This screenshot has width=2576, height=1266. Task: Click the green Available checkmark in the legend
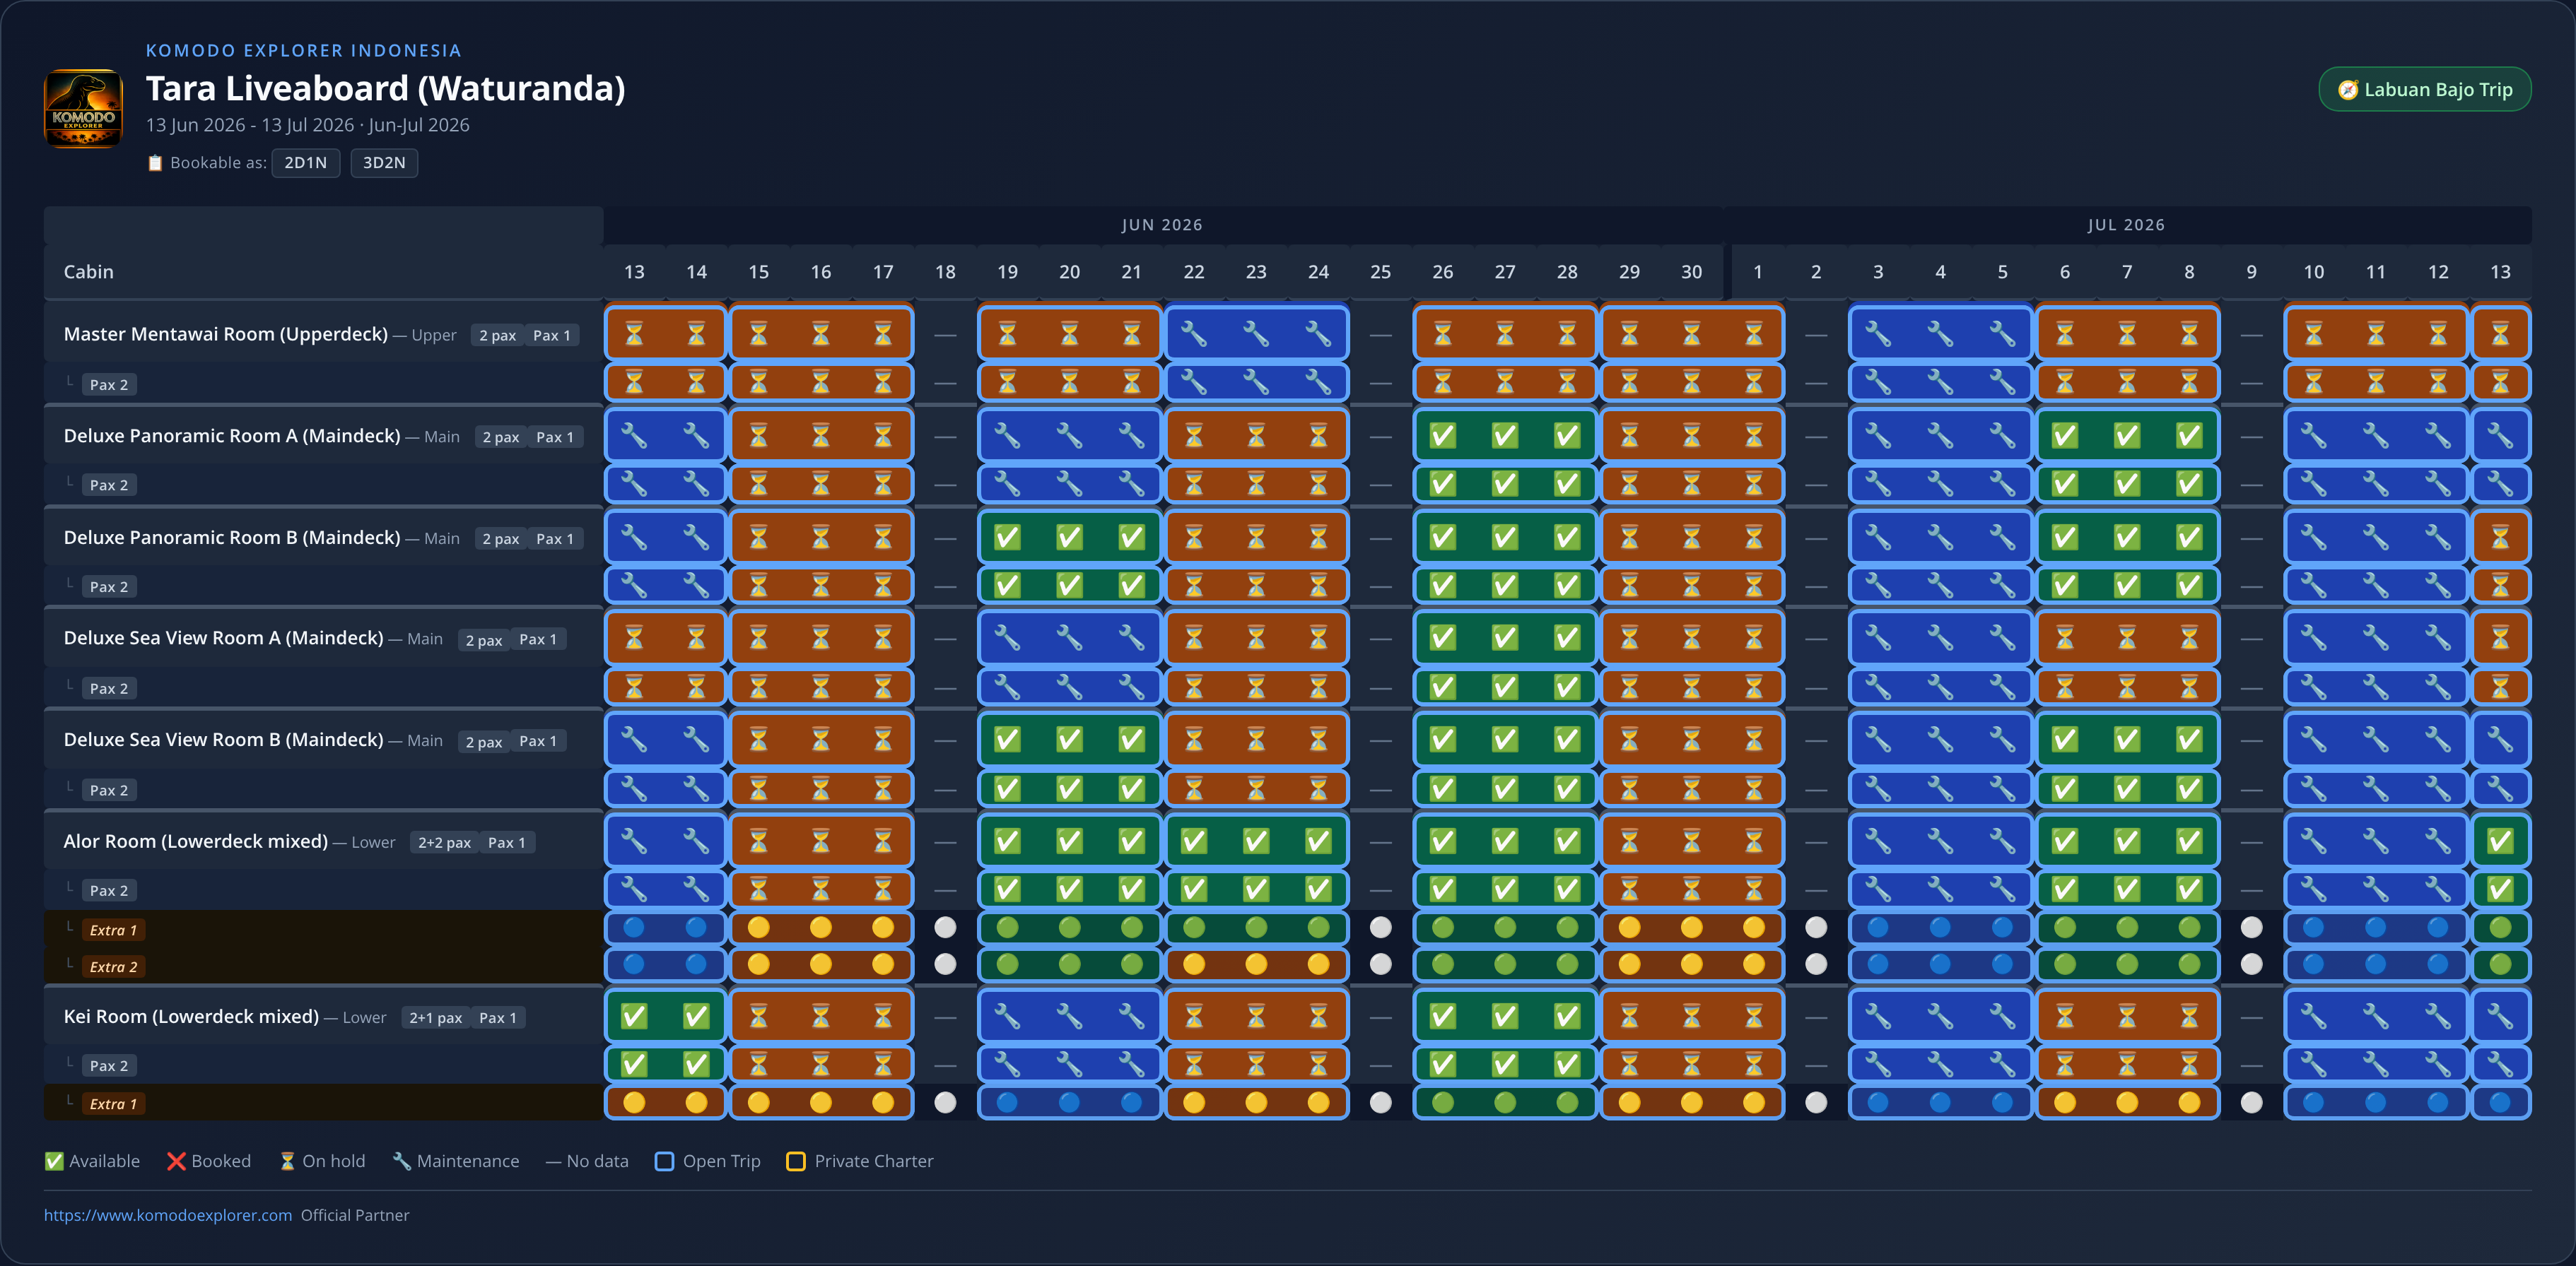(54, 1161)
